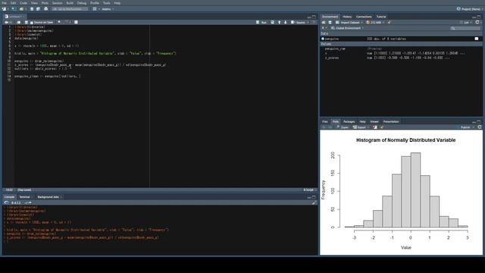Click the Run button
485x273 pixels.
[261, 22]
